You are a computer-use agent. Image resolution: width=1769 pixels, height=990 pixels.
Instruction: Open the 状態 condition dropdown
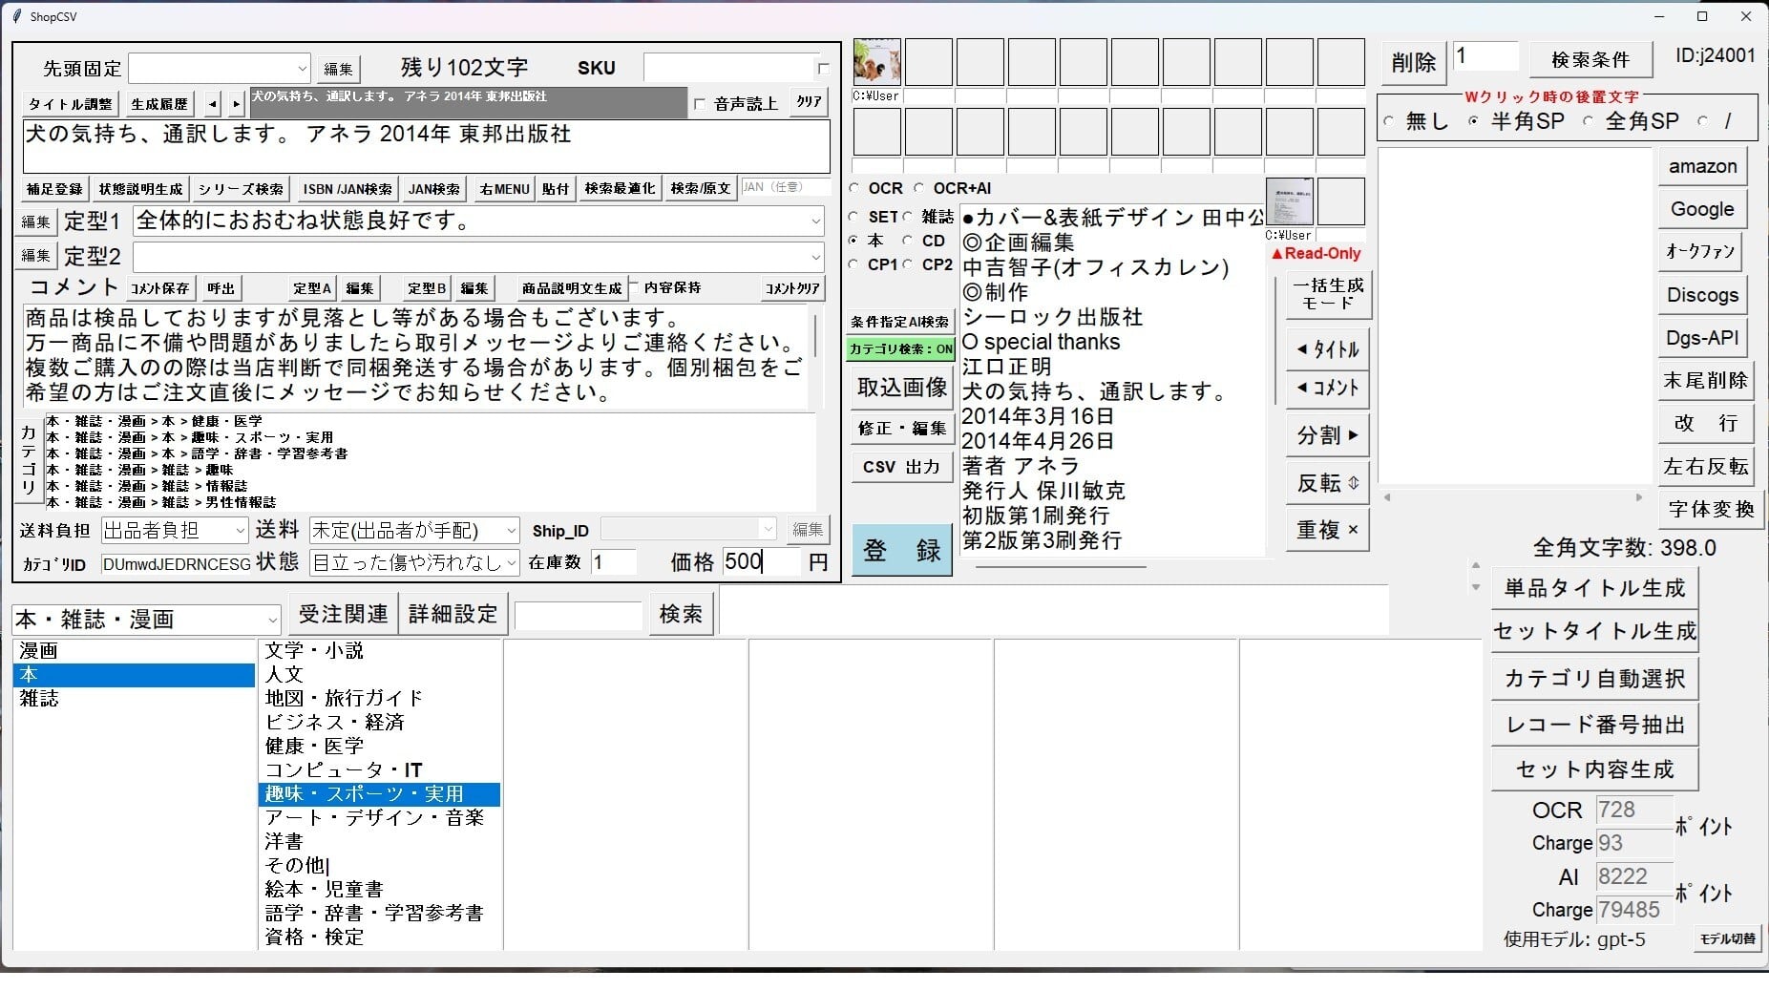coord(511,563)
